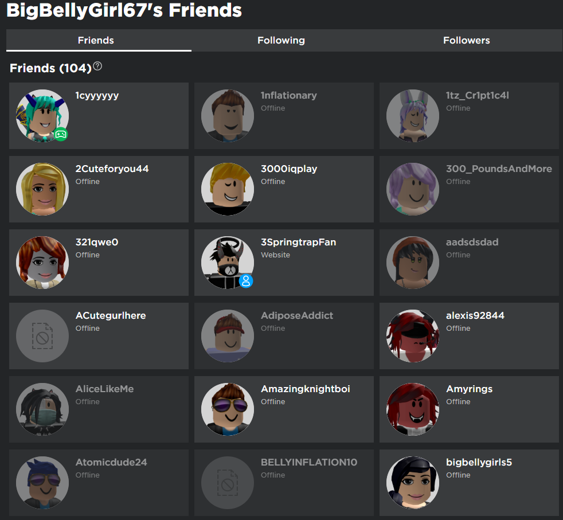Viewport: 563px width, 520px height.
Task: Open Amazingknightboi's avatar thumbnail
Action: point(228,409)
